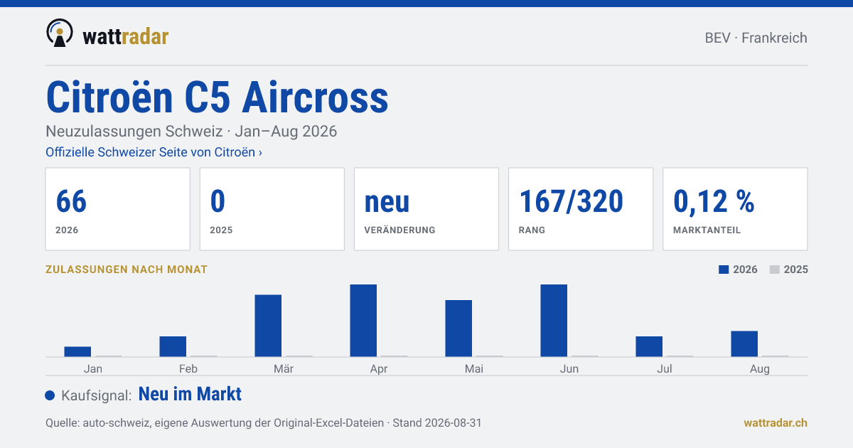This screenshot has width=853, height=448.
Task: Click 'ZULASSUNGEN NACH MONAT' chart title
Action: (127, 270)
